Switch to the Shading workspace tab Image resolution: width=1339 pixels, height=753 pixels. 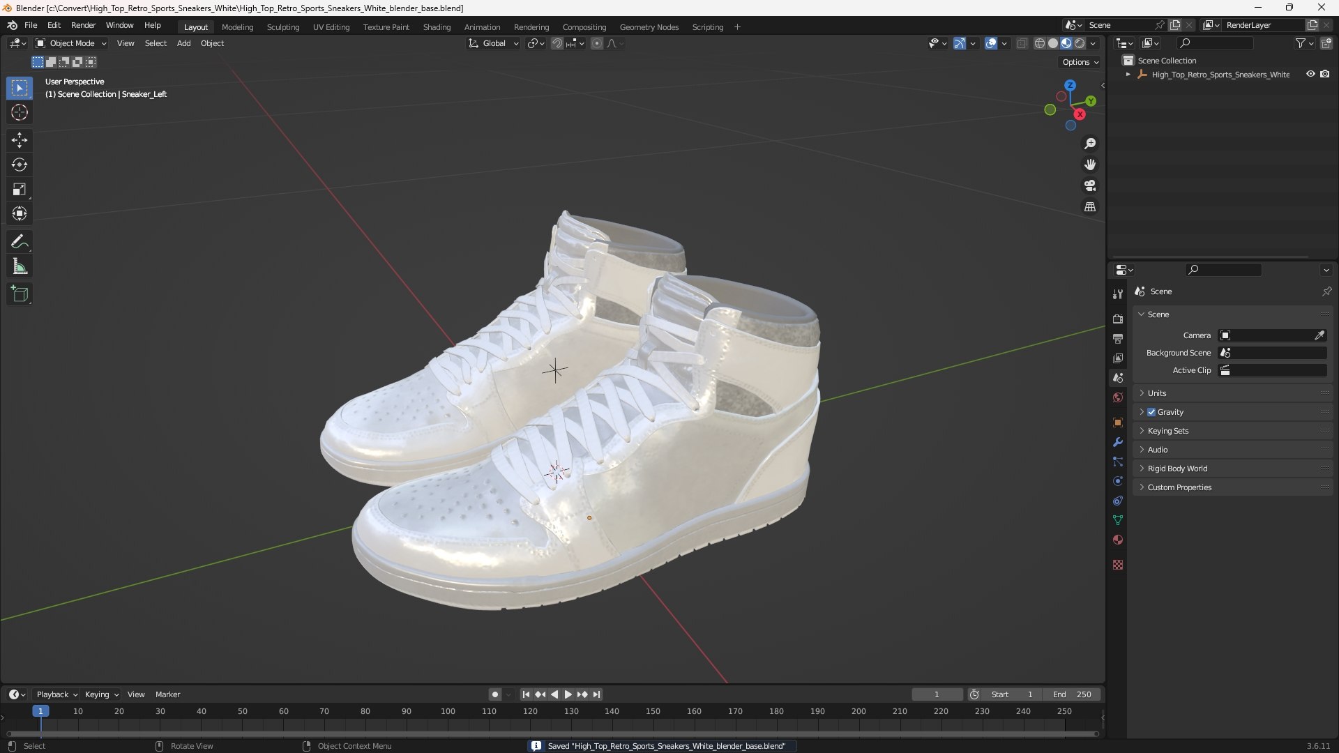coord(437,27)
